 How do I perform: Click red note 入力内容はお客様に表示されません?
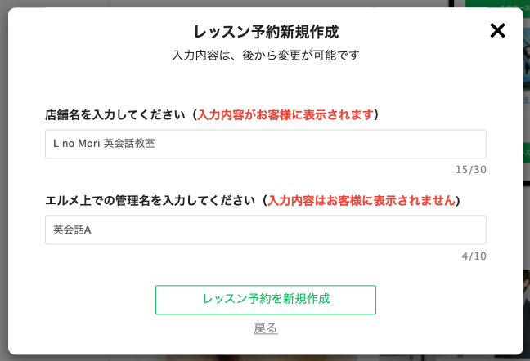(x=362, y=200)
